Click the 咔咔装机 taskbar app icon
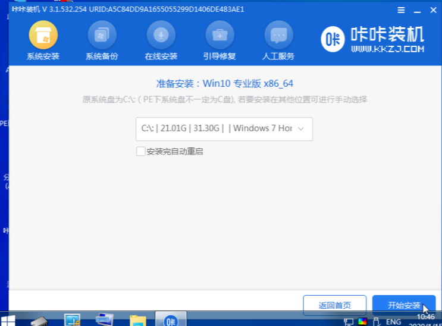Screen dimensions: 442x326 point(170,320)
